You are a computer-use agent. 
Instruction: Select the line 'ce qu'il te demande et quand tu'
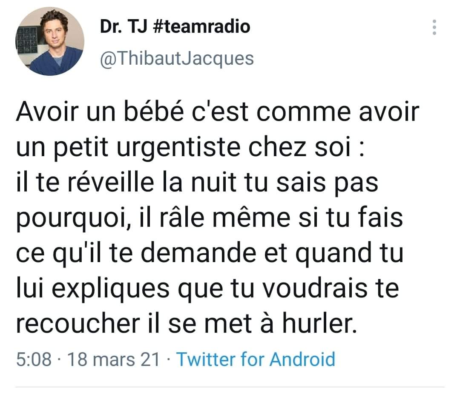(x=210, y=253)
